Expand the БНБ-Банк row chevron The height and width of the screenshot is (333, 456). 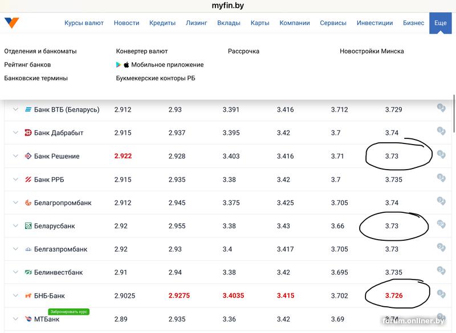[15, 296]
